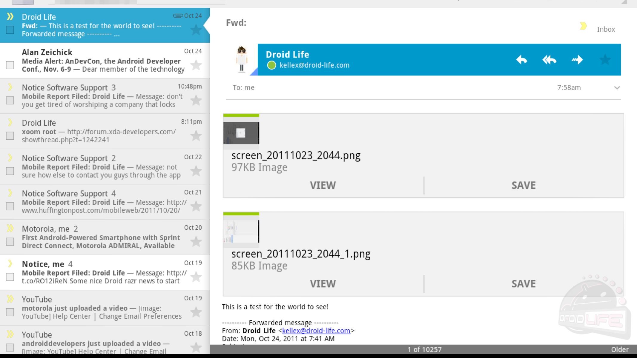Expand message details chevron next to 7:58am

[x=617, y=88]
